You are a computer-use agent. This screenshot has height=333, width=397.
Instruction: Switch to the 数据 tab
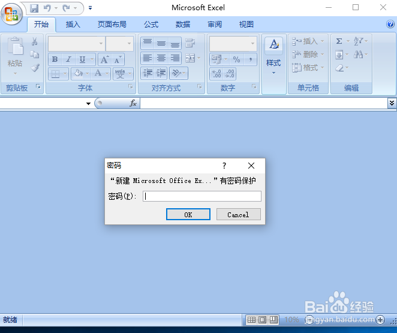click(x=183, y=25)
